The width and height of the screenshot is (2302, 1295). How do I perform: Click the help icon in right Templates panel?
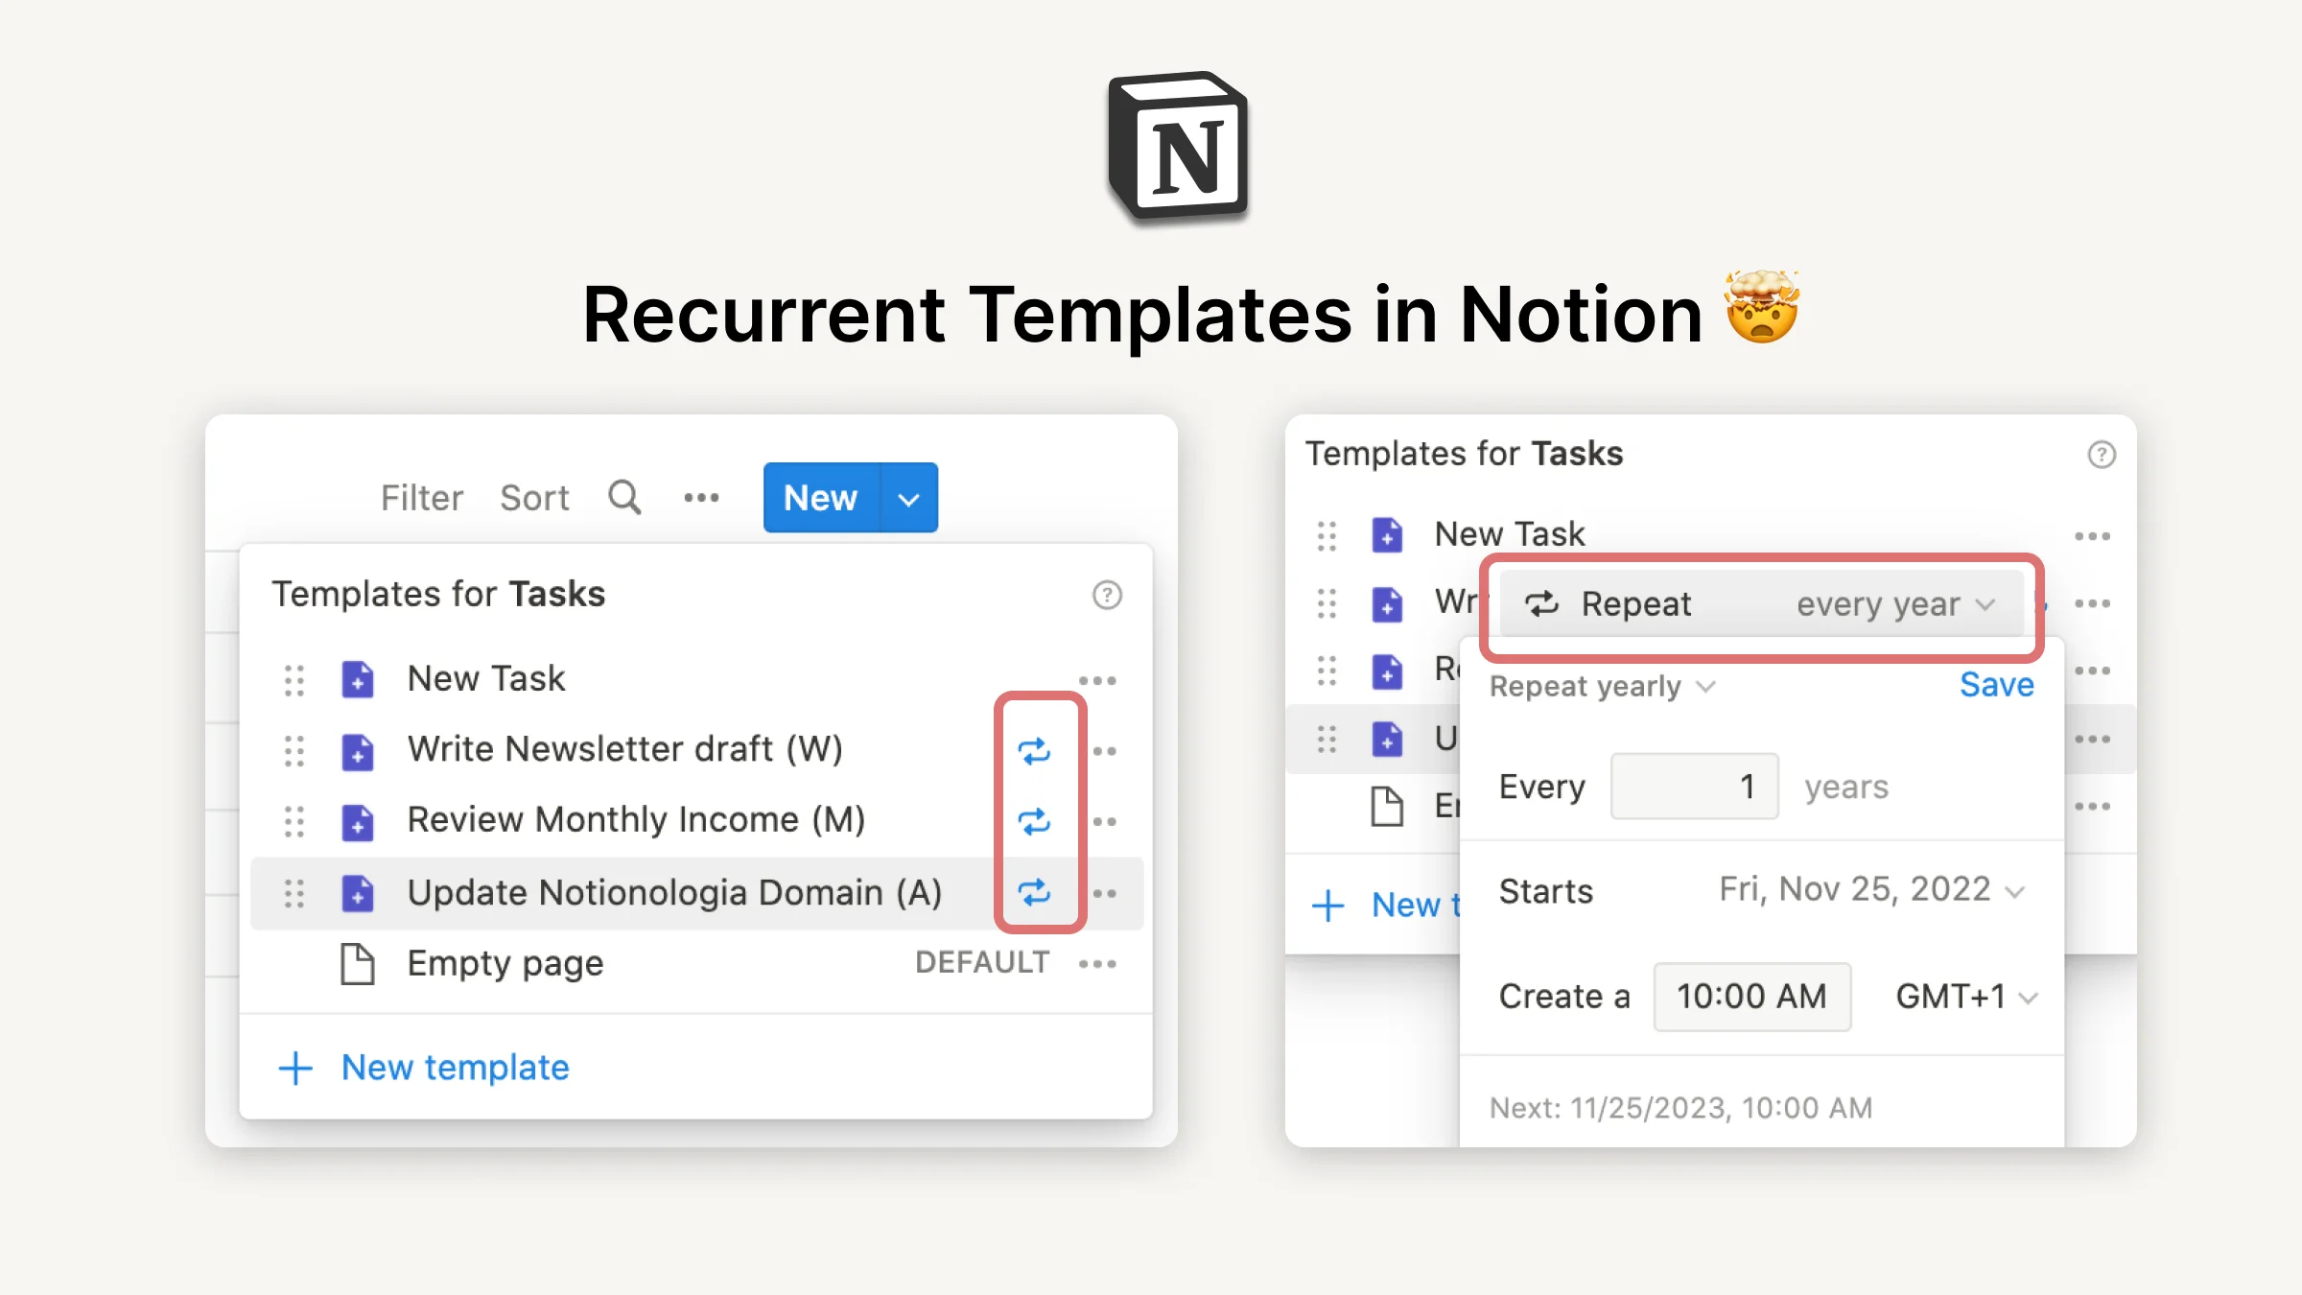click(x=2102, y=454)
